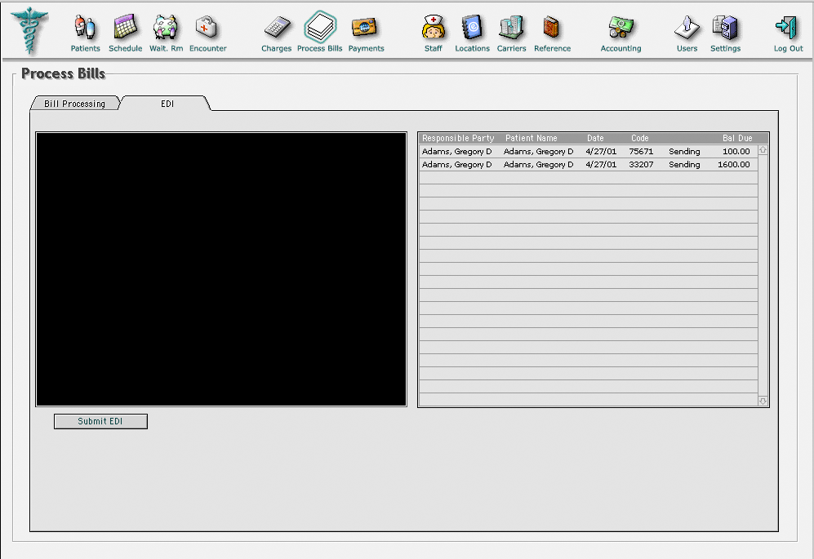Viewport: 814px width, 559px height.
Task: Click the Code column header
Action: click(639, 138)
